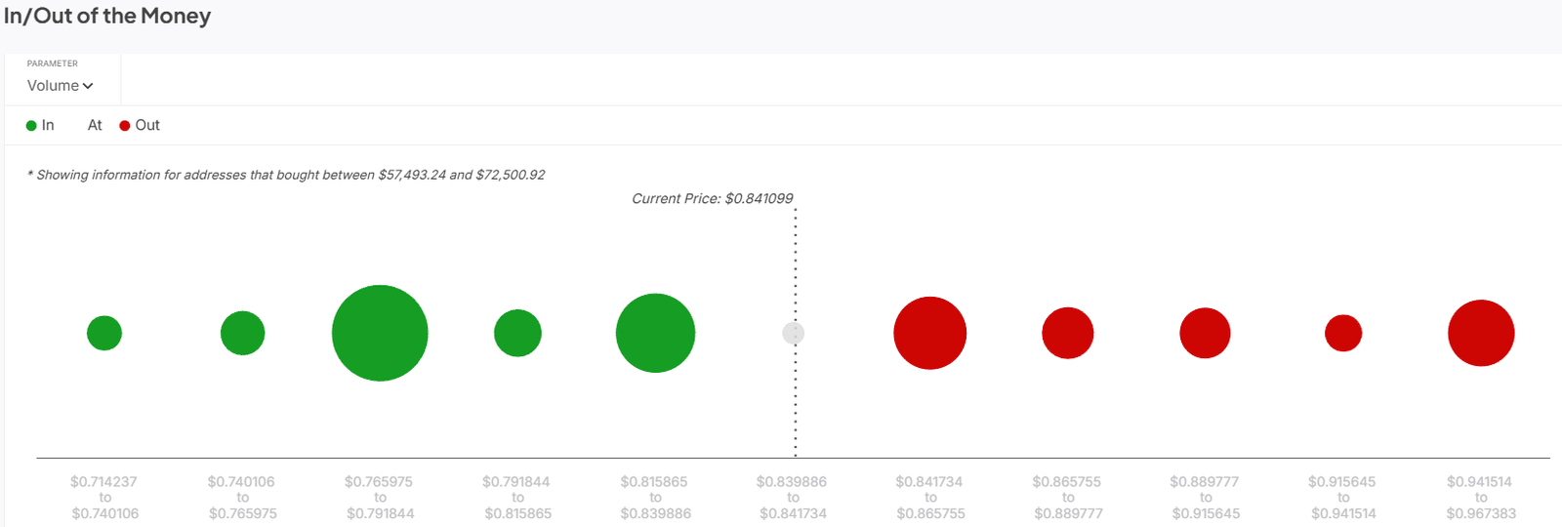This screenshot has width=1562, height=527.
Task: Select the rightmost red bubble
Action: [x=1481, y=333]
